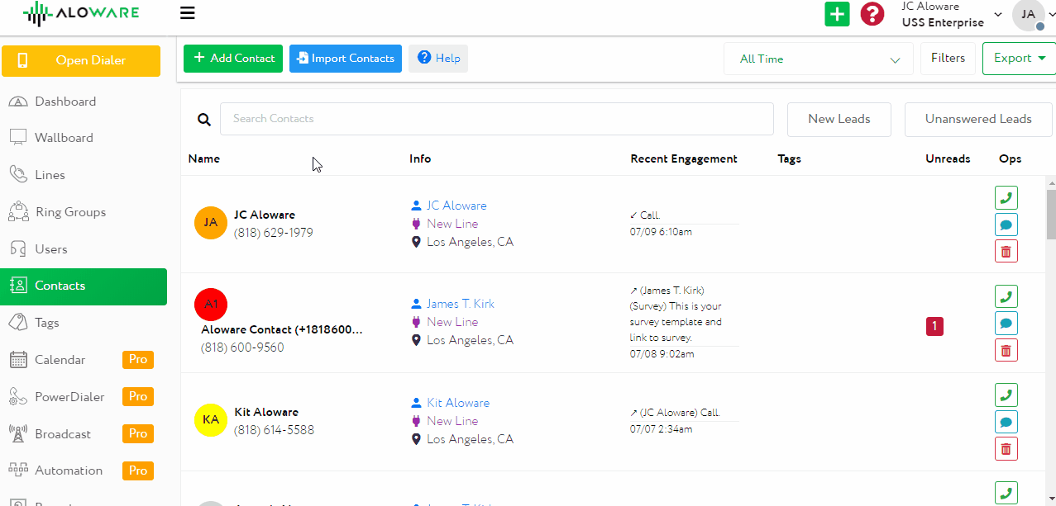Select Tags in sidebar menu
This screenshot has width=1056, height=506.
46,323
